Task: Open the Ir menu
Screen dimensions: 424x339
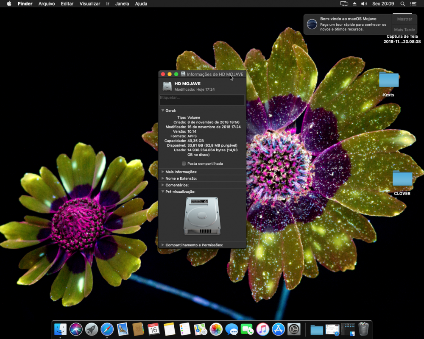Action: point(108,3)
